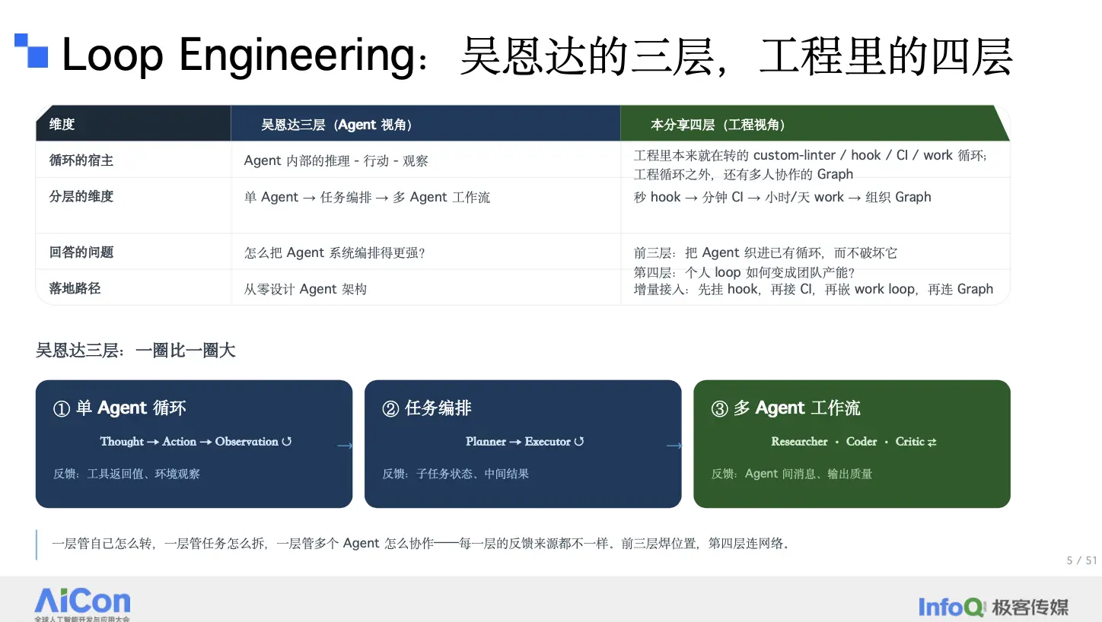
Task: Select the 吴恩达三层 (Agent 视角) column header
Action: 425,124
